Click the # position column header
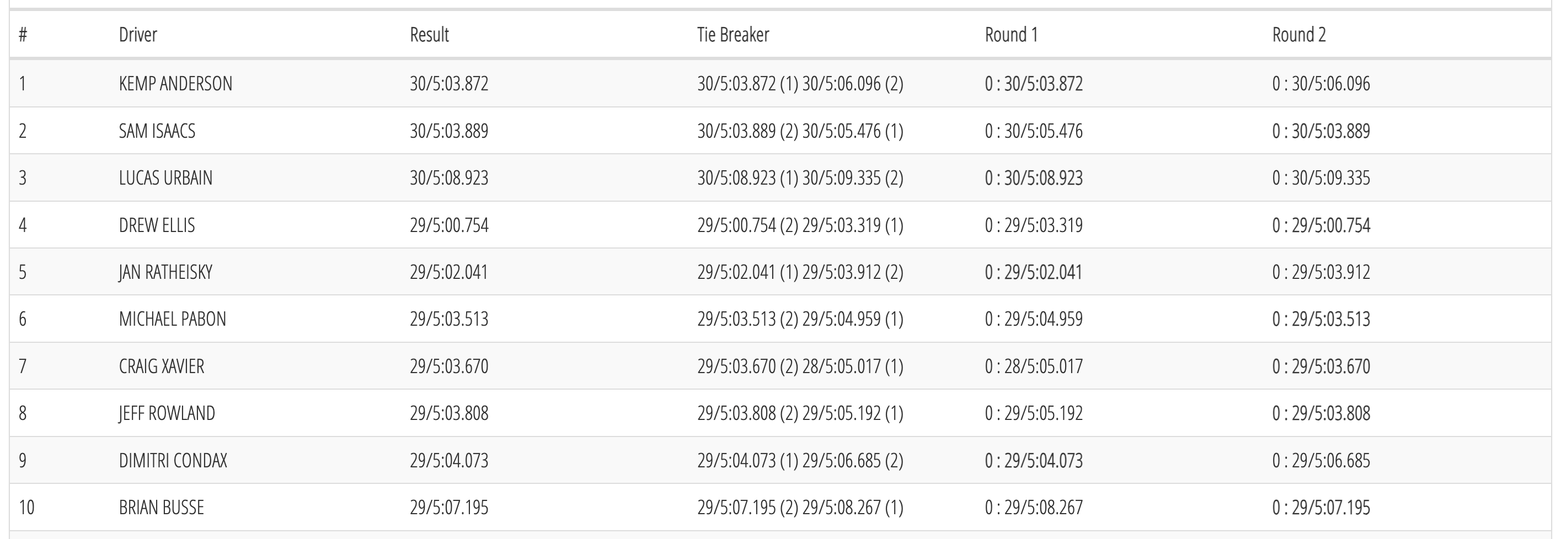 click(23, 35)
